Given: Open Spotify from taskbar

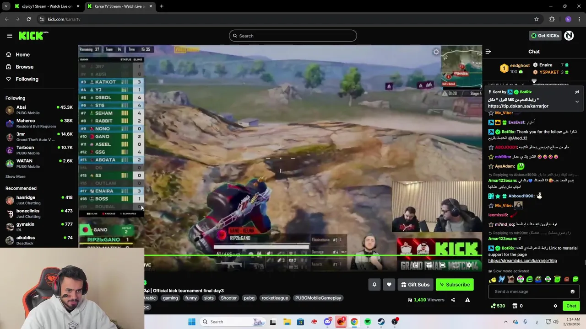Looking at the screenshot, I should pyautogui.click(x=368, y=322).
